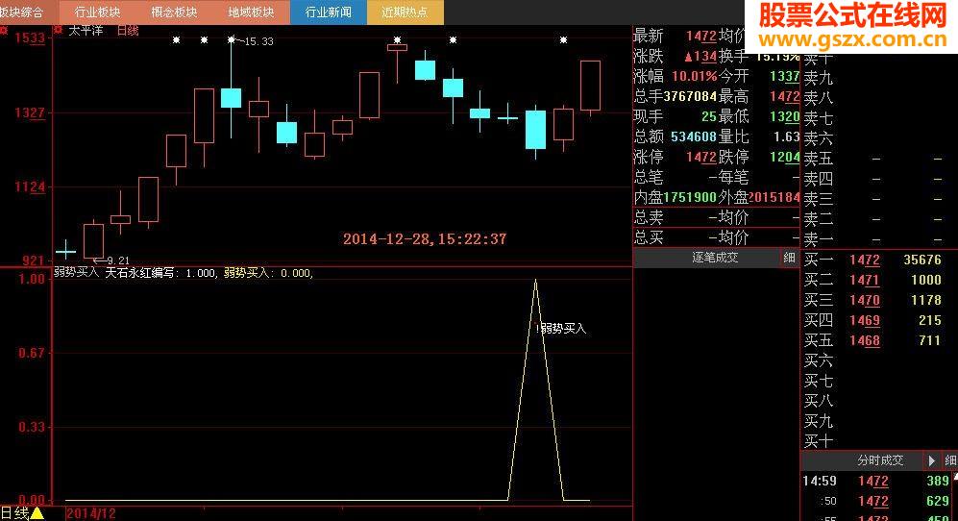The image size is (958, 521).
Task: Click the 买五 price 1468
Action: pos(865,340)
